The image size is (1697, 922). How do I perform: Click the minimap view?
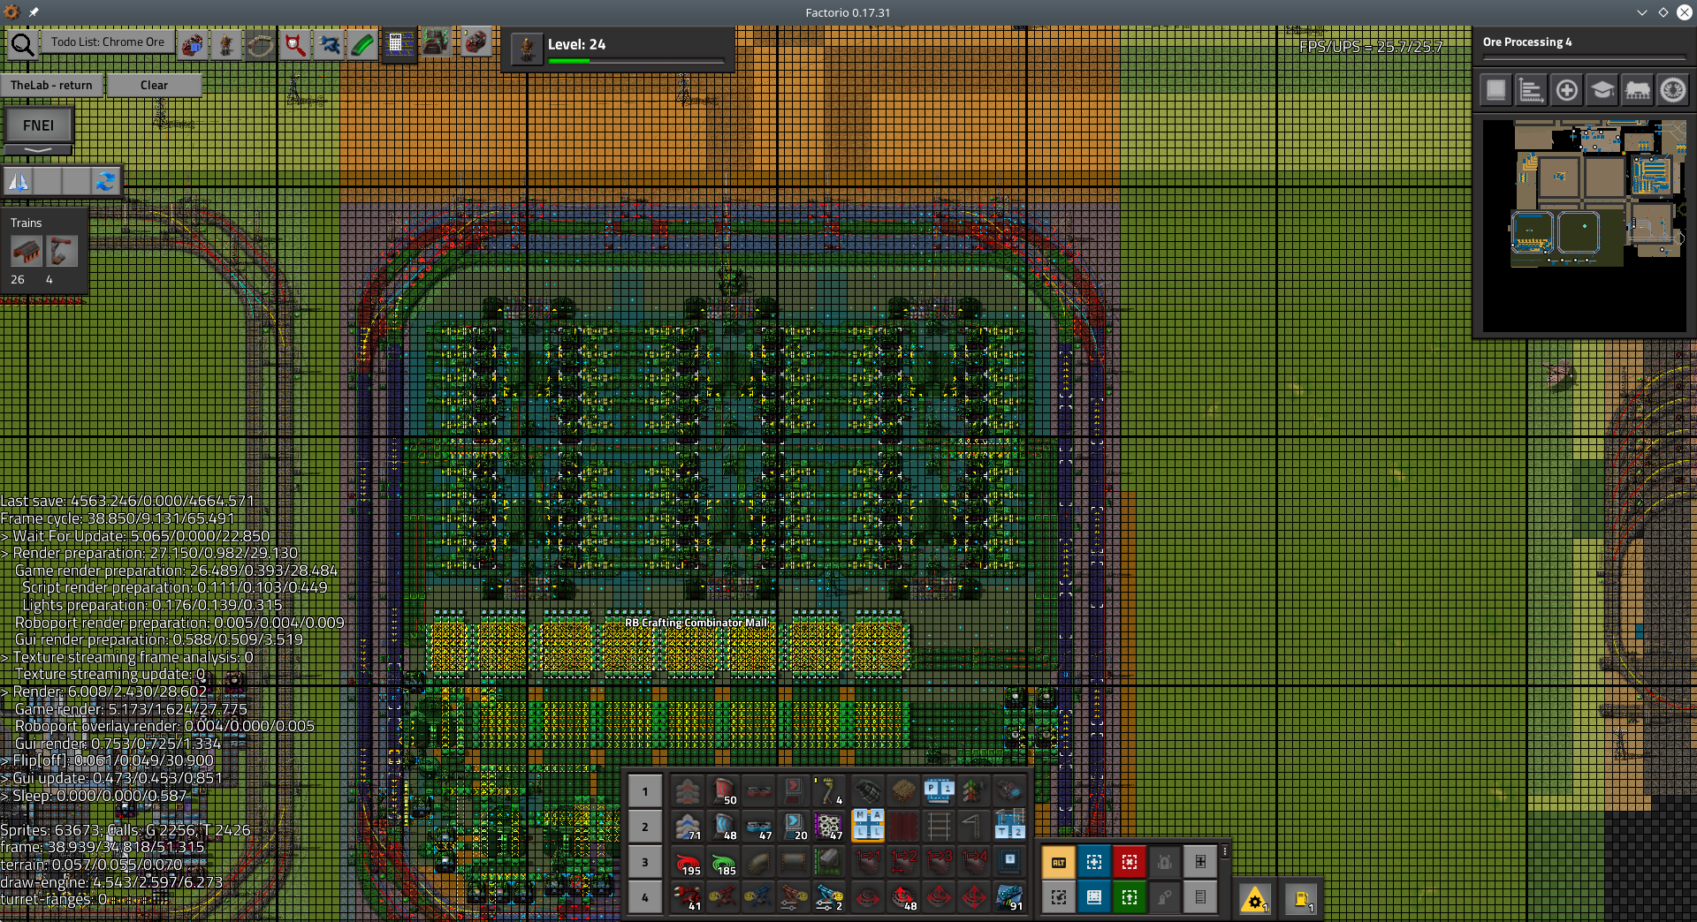tap(1584, 226)
